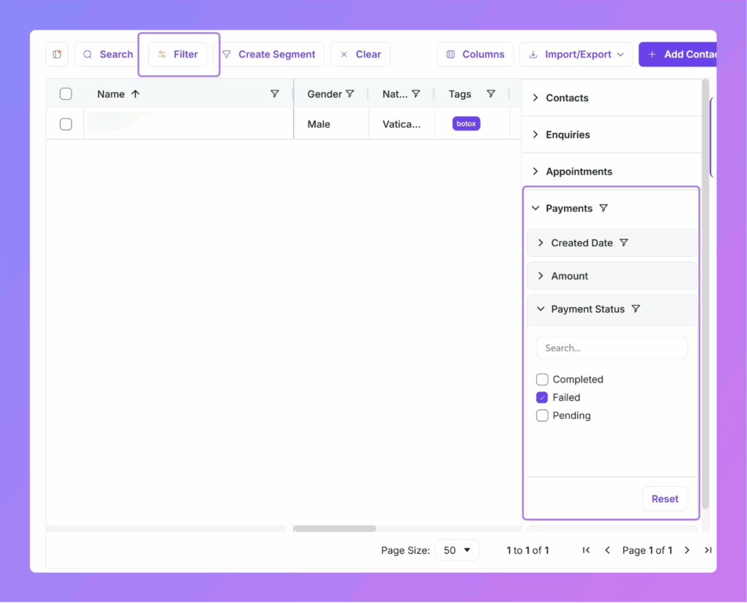The width and height of the screenshot is (747, 603).
Task: Open the Page Size dropdown
Action: (457, 550)
